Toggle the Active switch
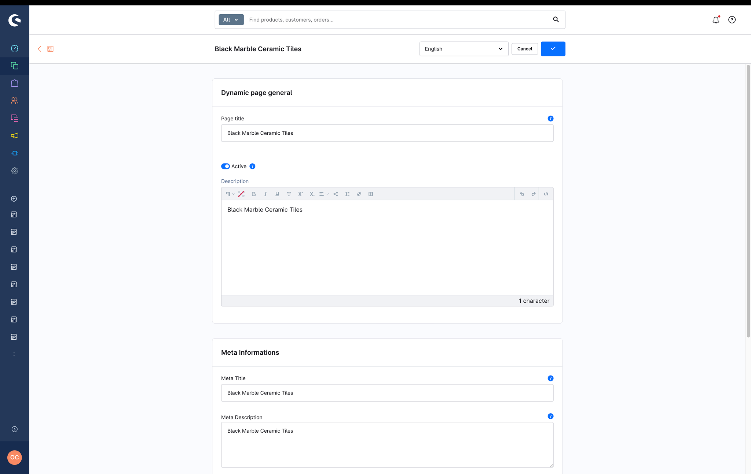The image size is (751, 474). [x=226, y=166]
